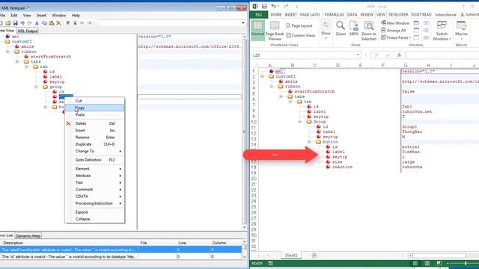Screen dimensions: 479x269
Task: Switch to the XSL Output tab
Action: [28, 31]
